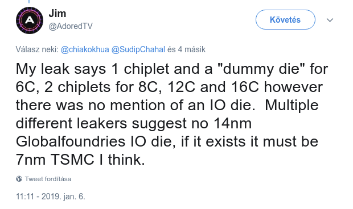The height and width of the screenshot is (209, 353).
Task: Click the word Globalfoundries in the tweet
Action: (x=71, y=141)
